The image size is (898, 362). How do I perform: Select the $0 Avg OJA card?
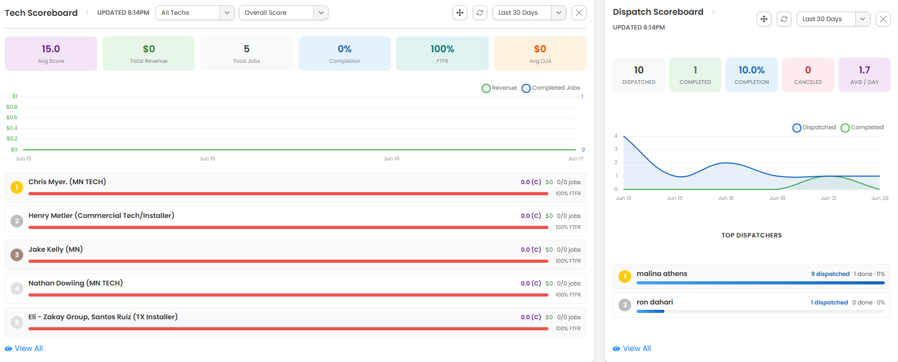click(x=540, y=53)
